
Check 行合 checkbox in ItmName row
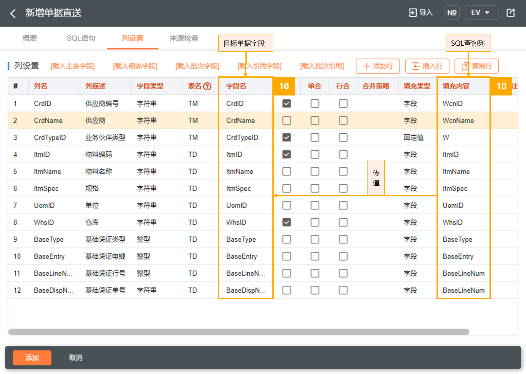click(343, 172)
